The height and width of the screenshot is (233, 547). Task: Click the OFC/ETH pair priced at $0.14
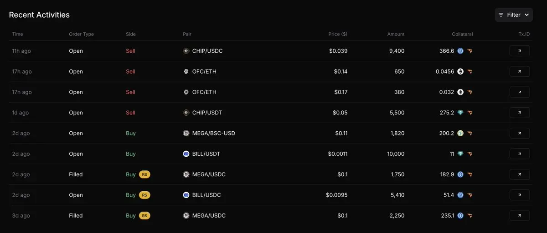tap(204, 71)
